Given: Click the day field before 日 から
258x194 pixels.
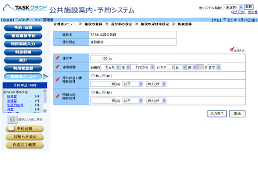Looking at the screenshot, I should click(134, 67).
